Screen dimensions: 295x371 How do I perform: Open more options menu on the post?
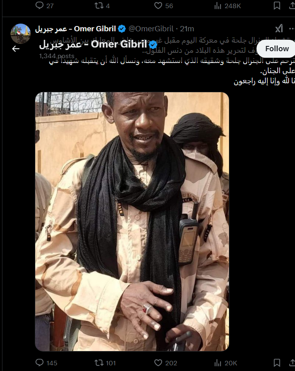tap(292, 29)
